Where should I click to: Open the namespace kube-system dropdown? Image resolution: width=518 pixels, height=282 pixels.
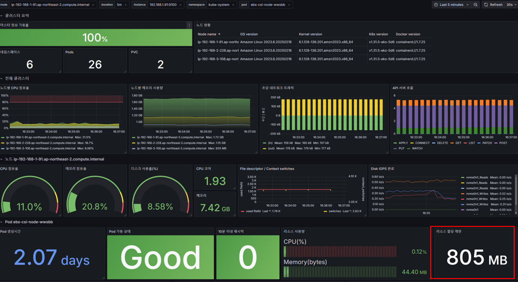point(222,4)
